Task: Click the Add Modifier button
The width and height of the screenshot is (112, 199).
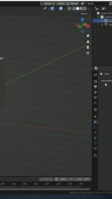Action: (x=106, y=81)
